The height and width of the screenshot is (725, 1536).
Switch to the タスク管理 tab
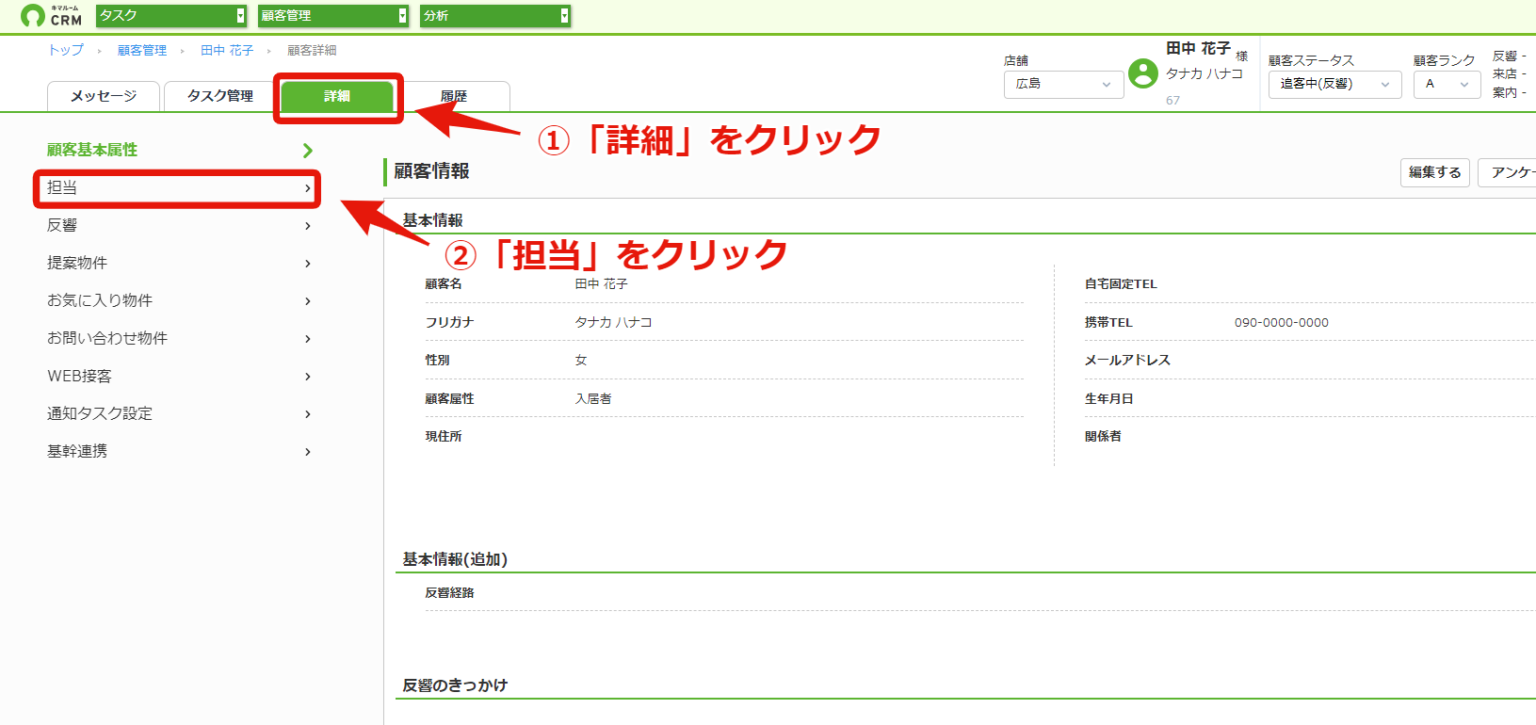(x=220, y=96)
